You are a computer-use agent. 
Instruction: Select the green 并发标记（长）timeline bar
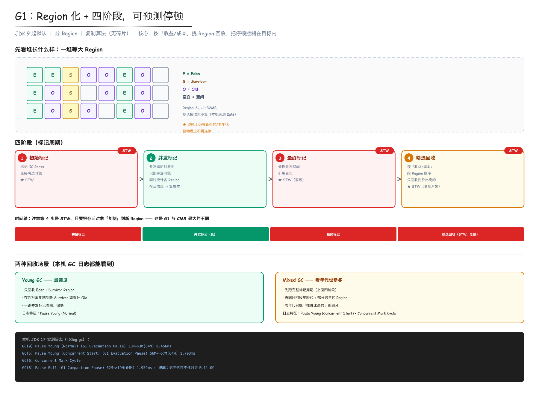tap(205, 234)
